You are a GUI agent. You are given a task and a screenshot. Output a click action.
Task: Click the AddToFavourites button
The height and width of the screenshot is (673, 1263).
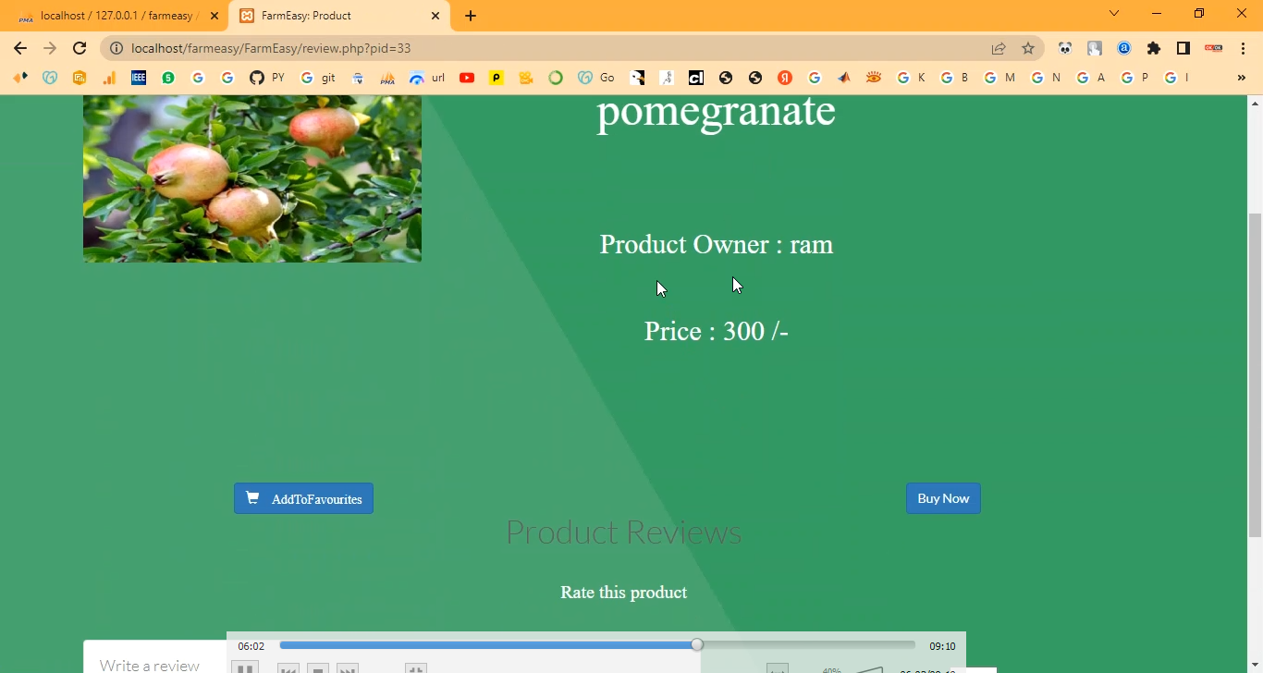pos(303,498)
